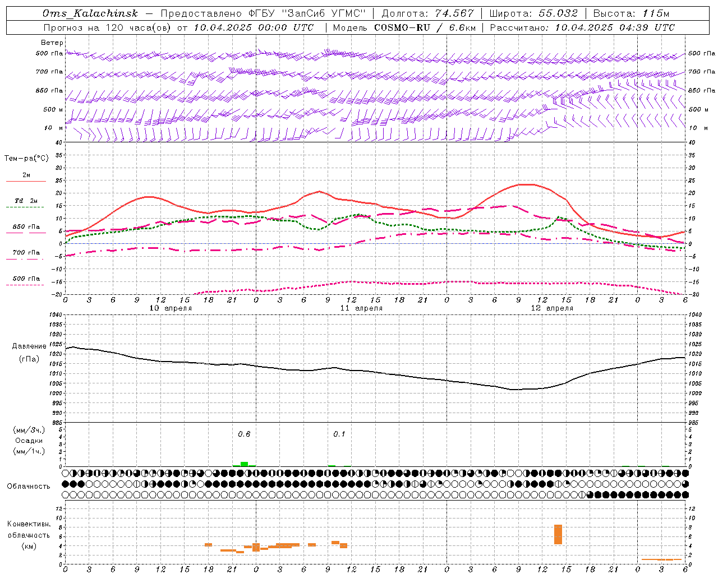Click the left 10 м wind level label
Image resolution: width=718 pixels, height=574 pixels.
tap(54, 128)
